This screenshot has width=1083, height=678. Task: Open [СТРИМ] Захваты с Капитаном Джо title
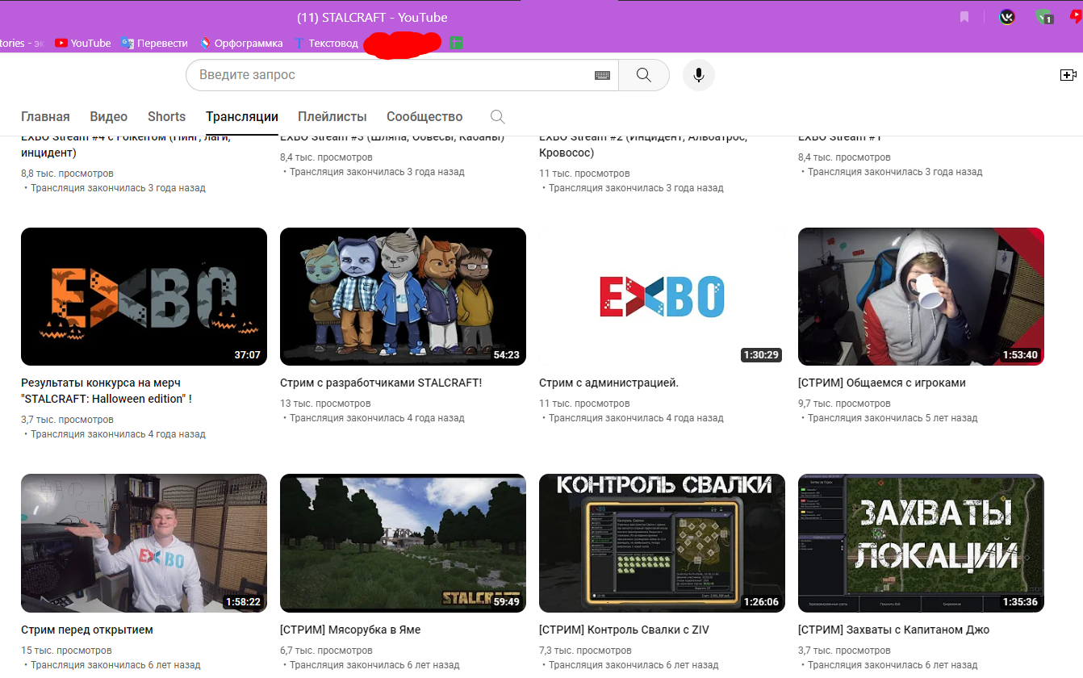893,630
